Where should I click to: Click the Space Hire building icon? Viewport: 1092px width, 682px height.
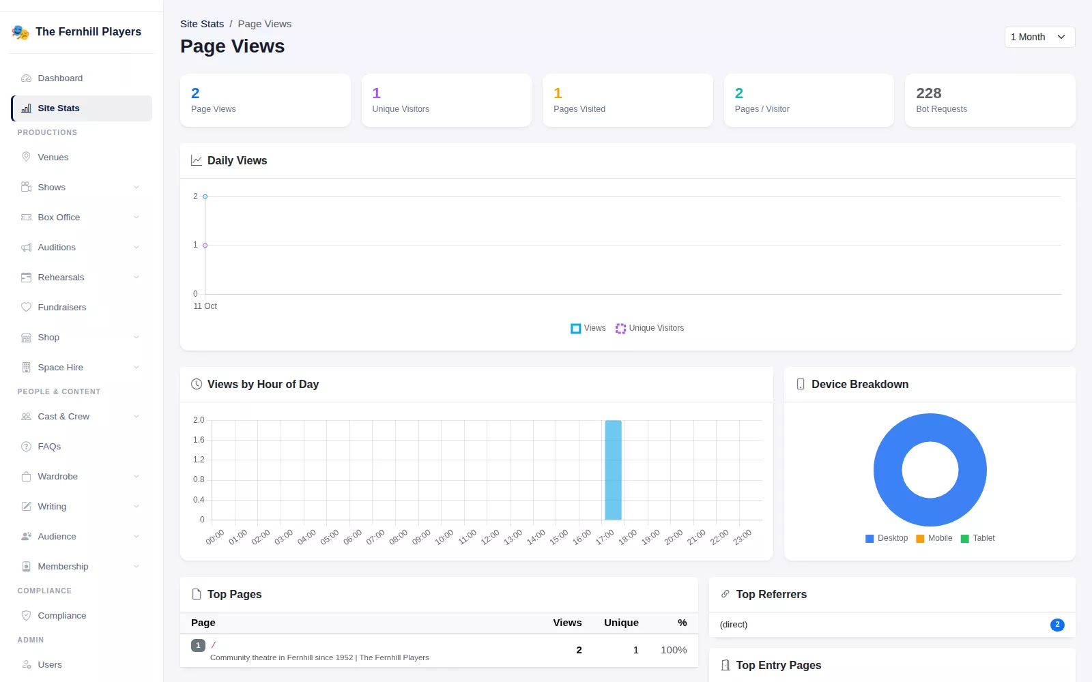26,368
